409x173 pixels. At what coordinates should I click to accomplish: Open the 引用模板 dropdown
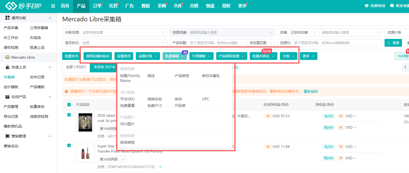click(201, 56)
